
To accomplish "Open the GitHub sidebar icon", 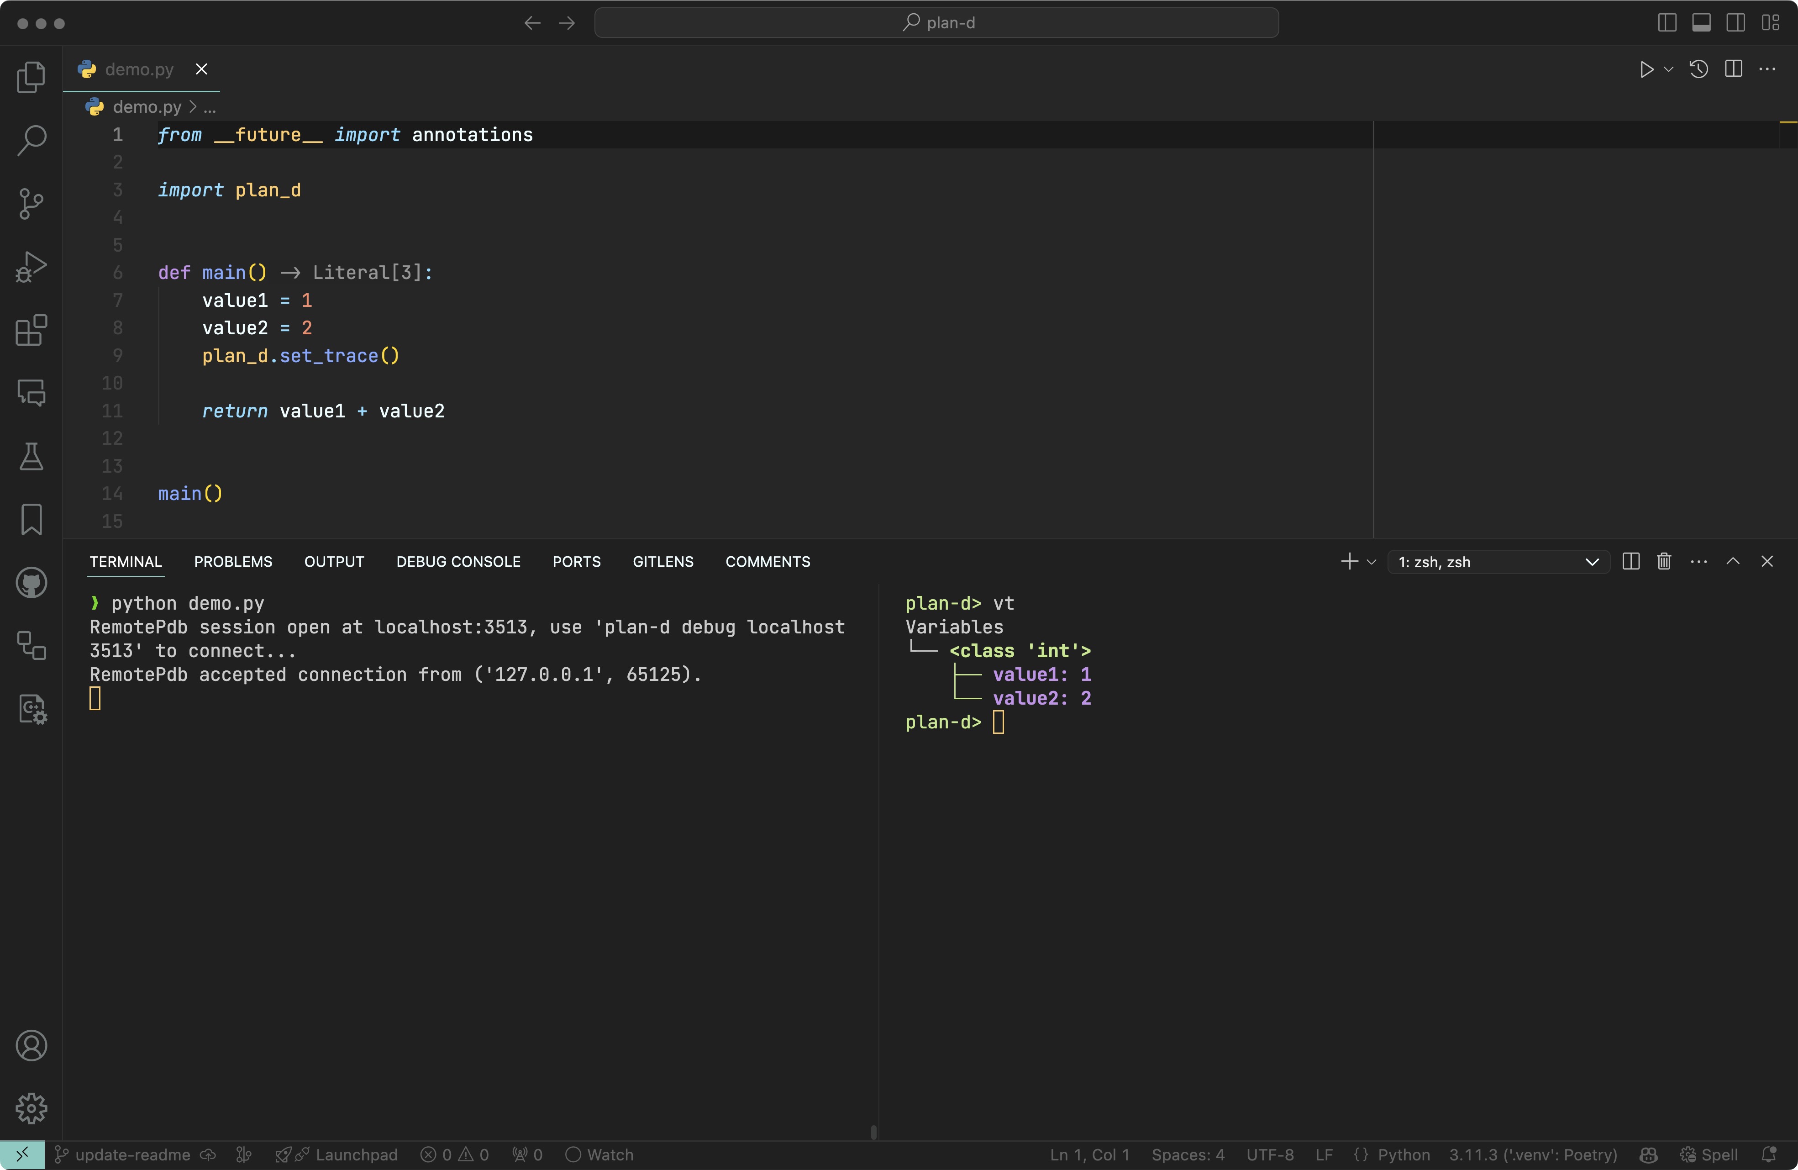I will click(x=31, y=583).
